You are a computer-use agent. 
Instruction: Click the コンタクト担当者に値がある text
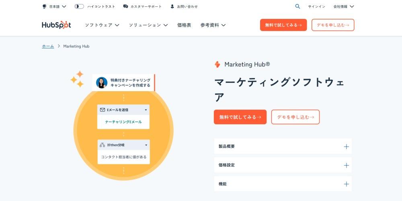pos(123,157)
